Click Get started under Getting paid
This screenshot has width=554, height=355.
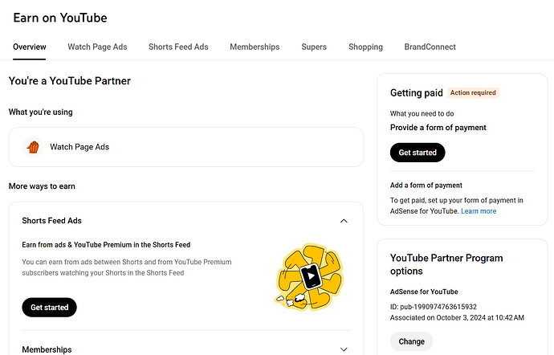(417, 153)
